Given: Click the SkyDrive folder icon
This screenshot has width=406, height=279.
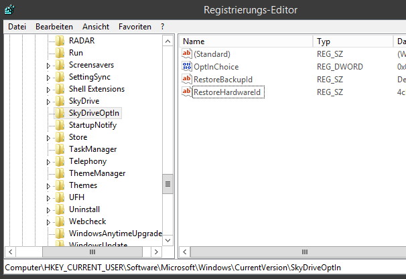Looking at the screenshot, I should click(60, 101).
